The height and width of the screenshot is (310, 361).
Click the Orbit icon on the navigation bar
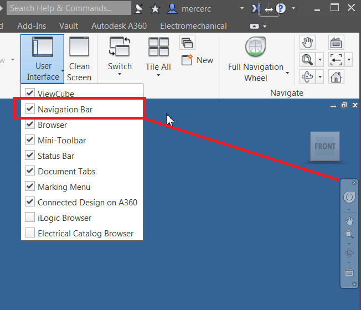(349, 253)
